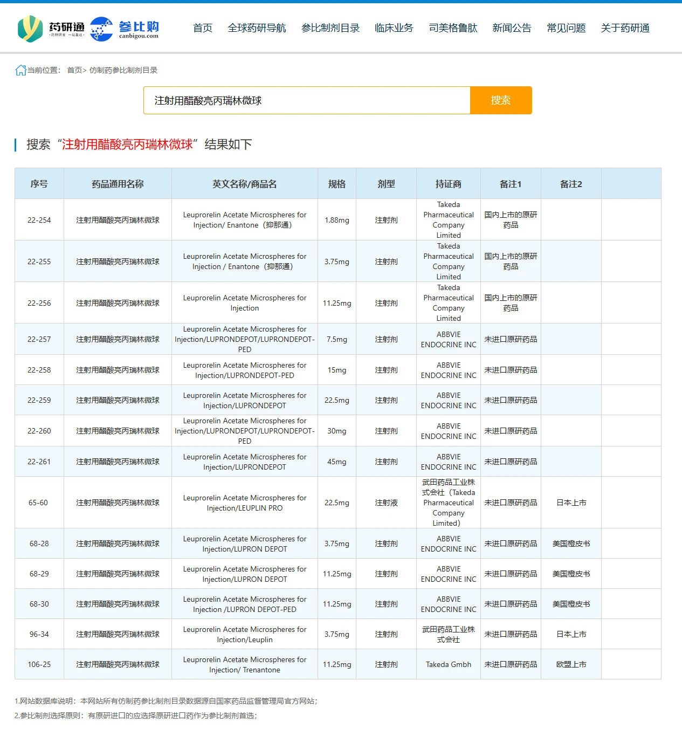Select the row number 96-34
Image resolution: width=682 pixels, height=729 pixels.
point(39,634)
